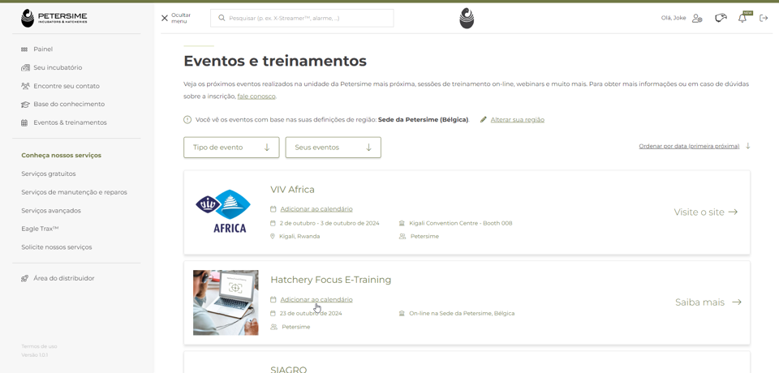This screenshot has width=779, height=373.
Task: Click Saiba mais for Hatchery Focus E-Training
Action: (708, 302)
